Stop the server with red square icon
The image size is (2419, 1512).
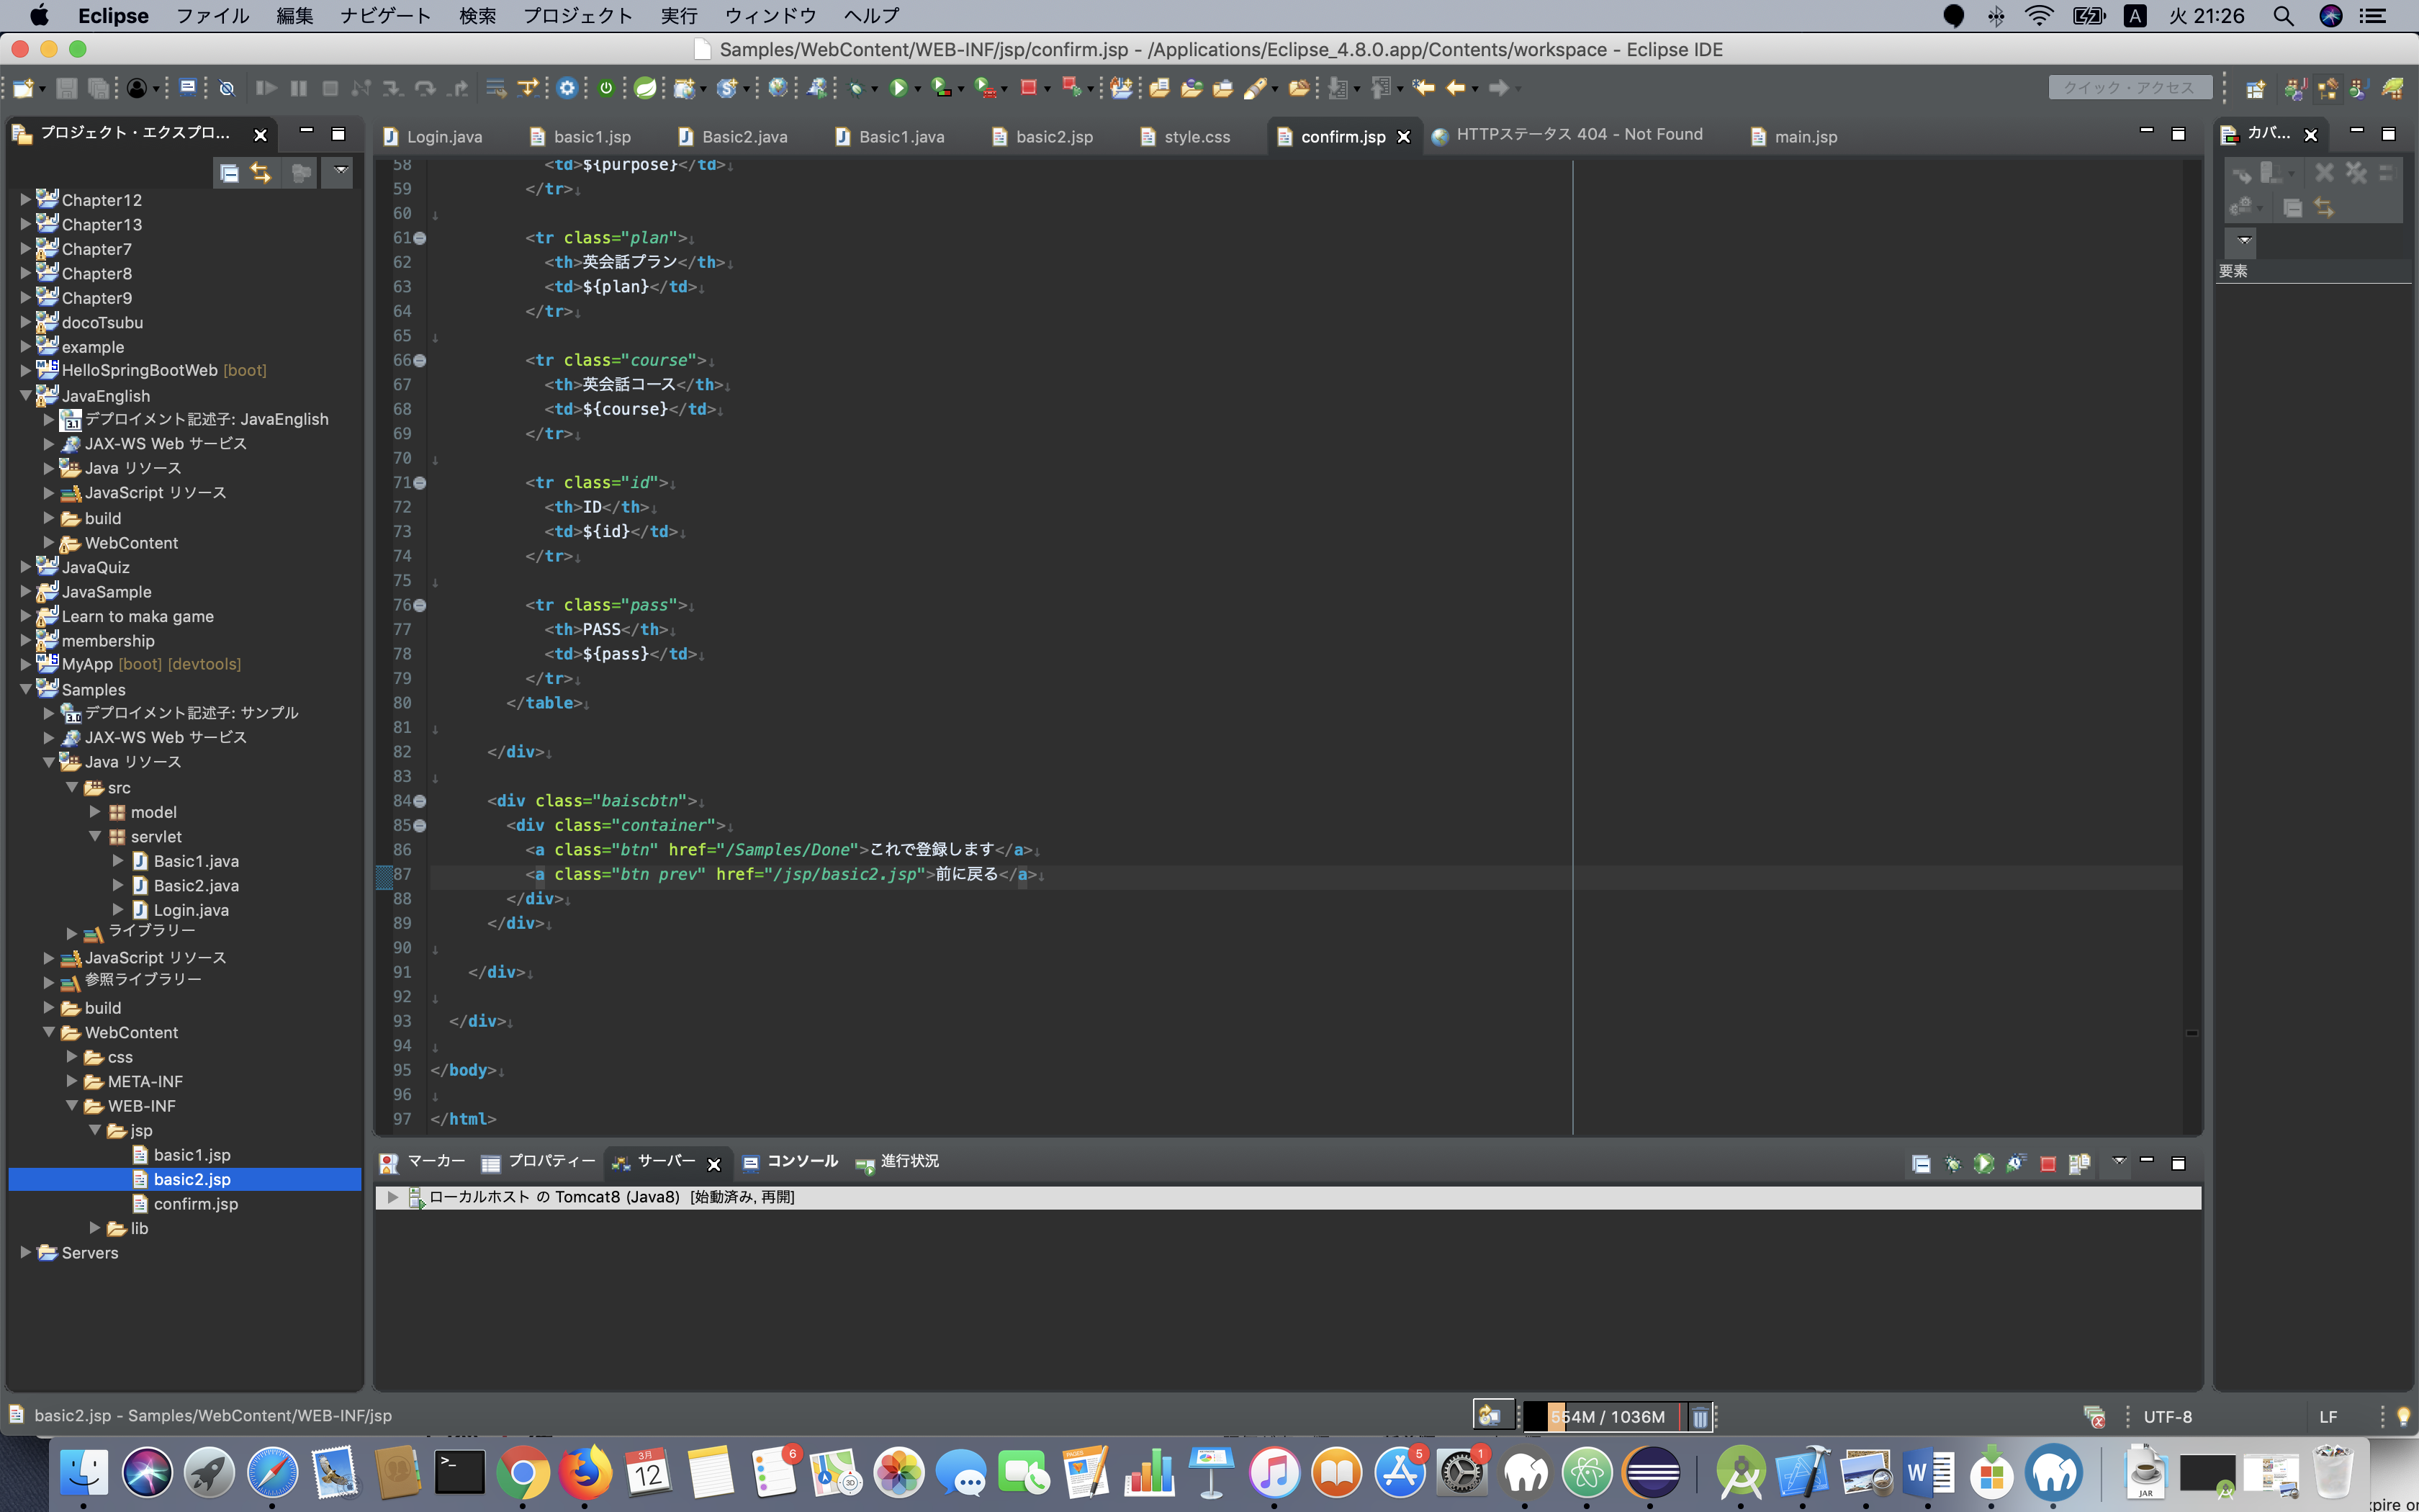click(x=2048, y=1164)
